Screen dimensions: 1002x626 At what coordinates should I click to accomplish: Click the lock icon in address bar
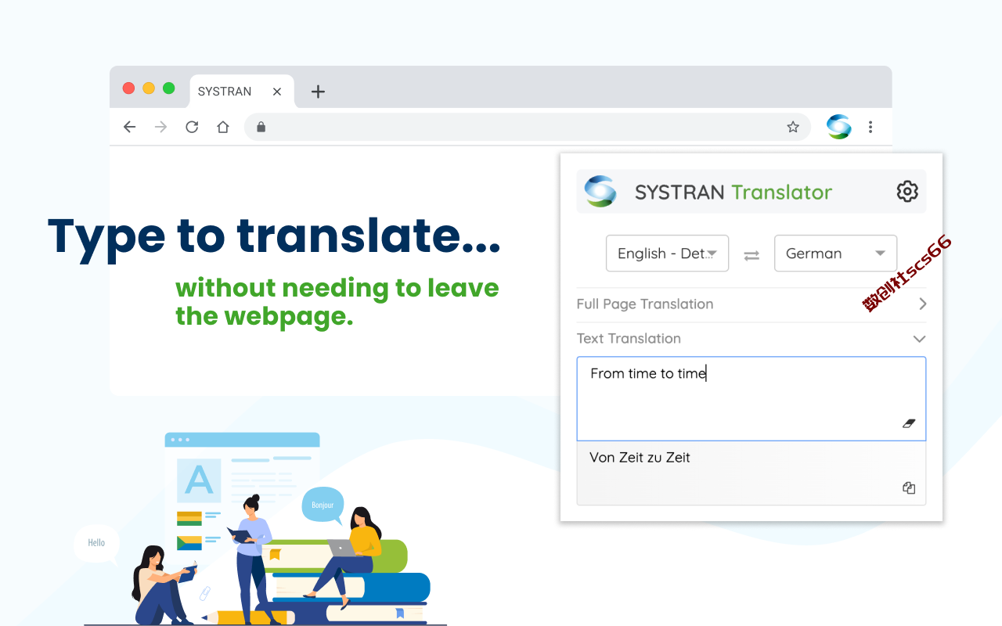click(x=261, y=127)
